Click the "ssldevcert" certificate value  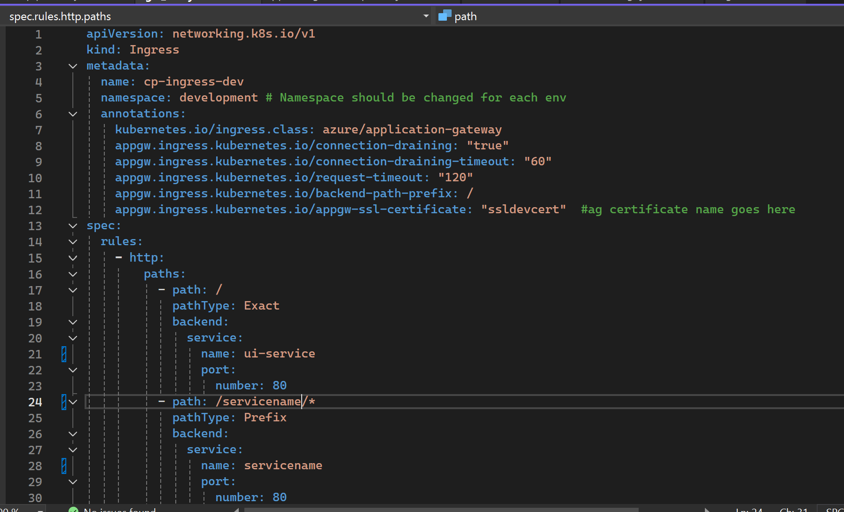tap(524, 209)
